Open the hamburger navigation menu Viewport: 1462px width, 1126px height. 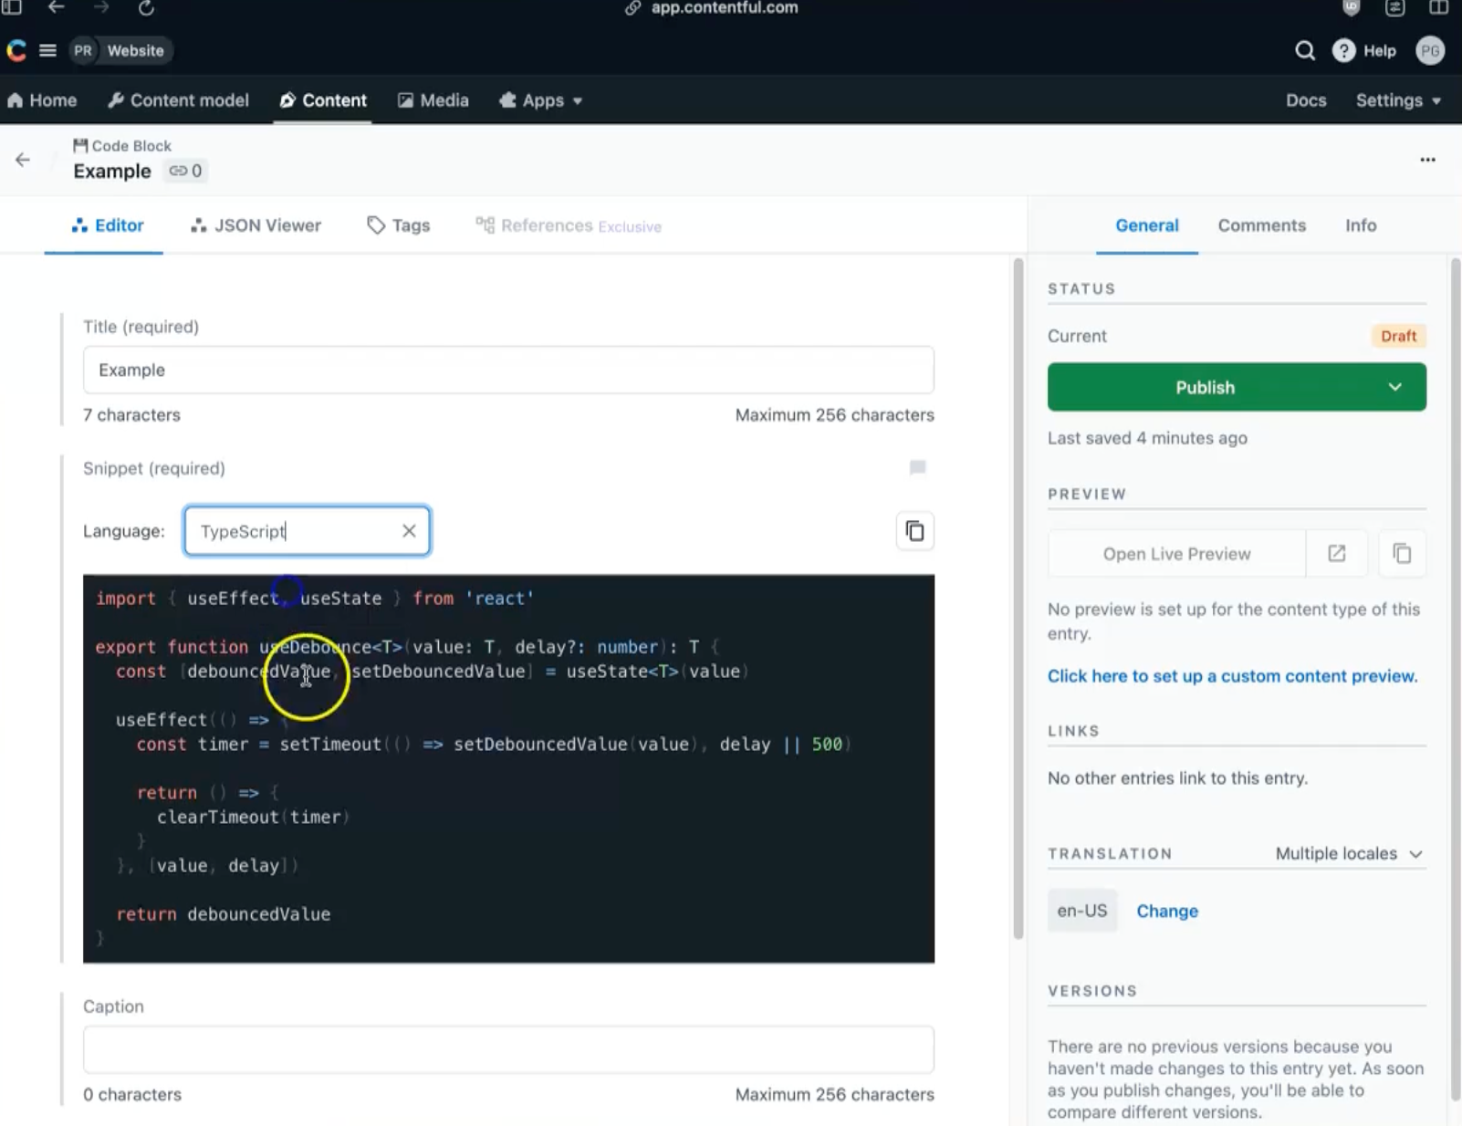coord(47,50)
